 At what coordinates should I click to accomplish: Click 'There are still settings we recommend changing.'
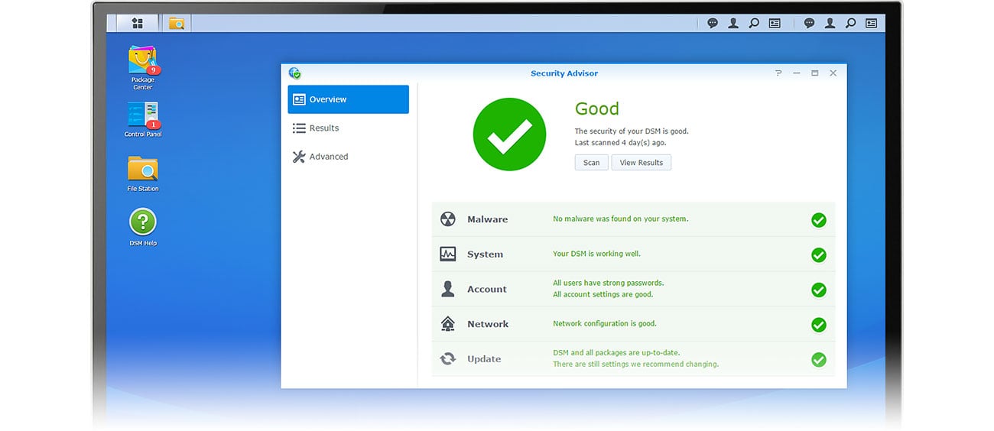tap(636, 365)
